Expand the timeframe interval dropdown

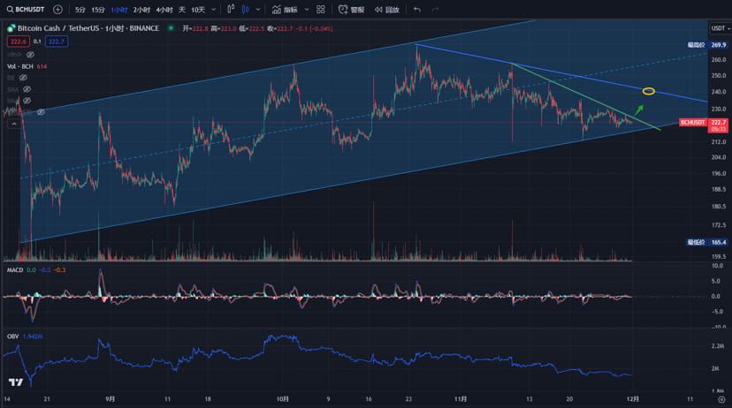point(214,10)
